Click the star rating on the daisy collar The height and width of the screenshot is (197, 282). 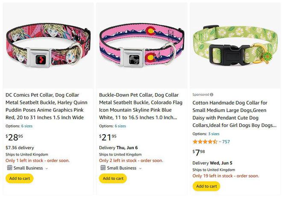click(205, 142)
